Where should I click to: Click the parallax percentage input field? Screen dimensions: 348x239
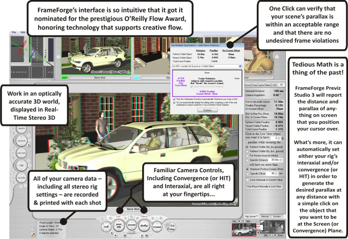click(274, 138)
